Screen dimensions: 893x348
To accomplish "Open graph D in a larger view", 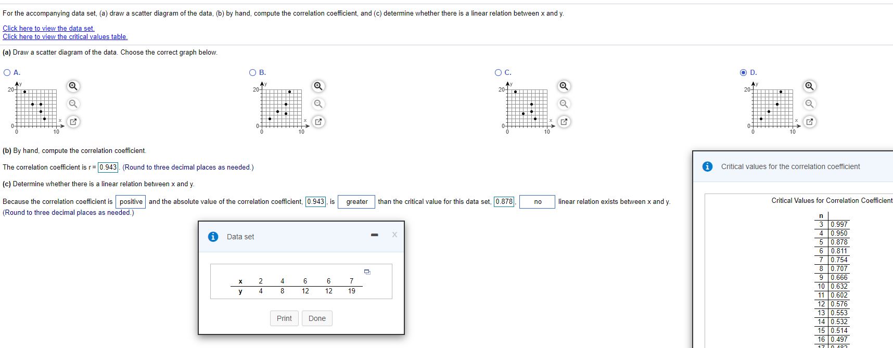I will [810, 122].
